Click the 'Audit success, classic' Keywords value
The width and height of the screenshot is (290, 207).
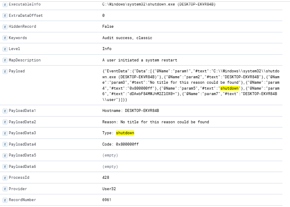(x=127, y=38)
